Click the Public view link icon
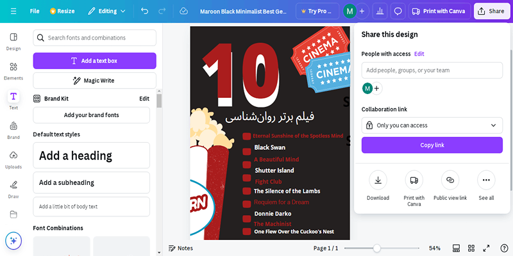This screenshot has width=513, height=256. 450,180
